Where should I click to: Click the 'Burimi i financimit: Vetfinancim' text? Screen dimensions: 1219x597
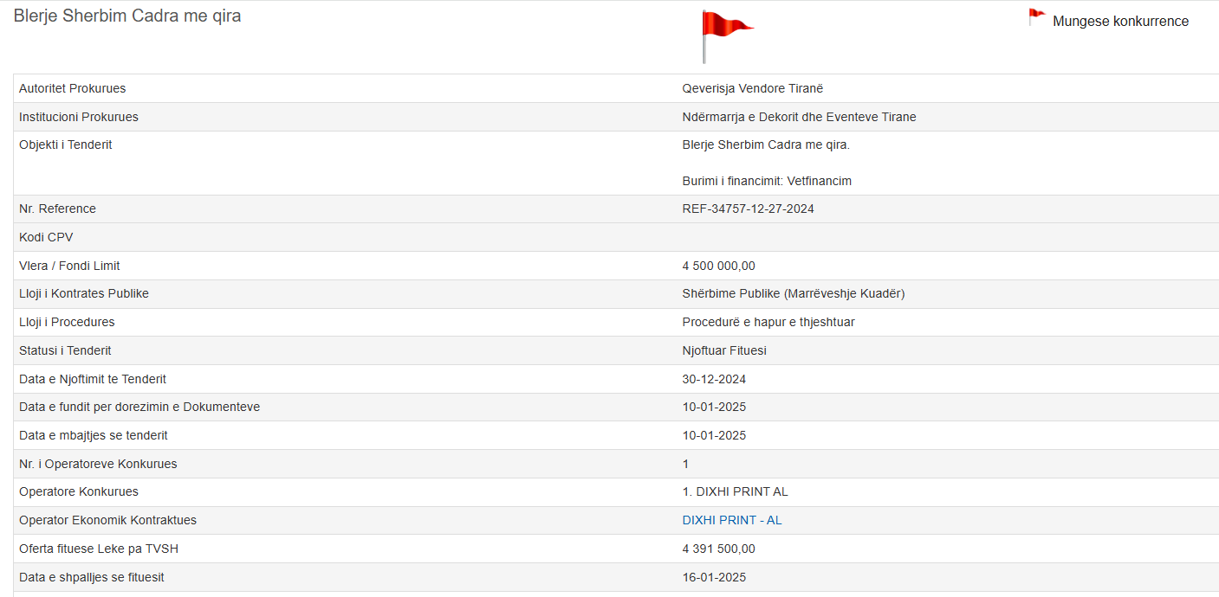click(x=767, y=181)
